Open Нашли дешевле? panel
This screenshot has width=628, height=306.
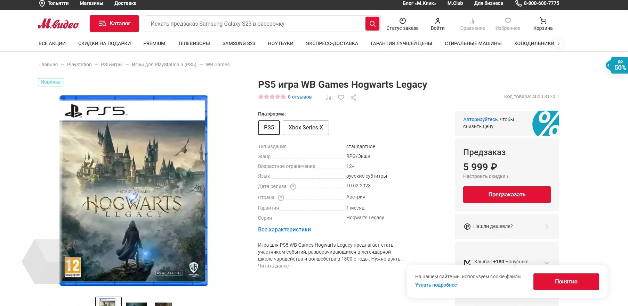(x=507, y=227)
